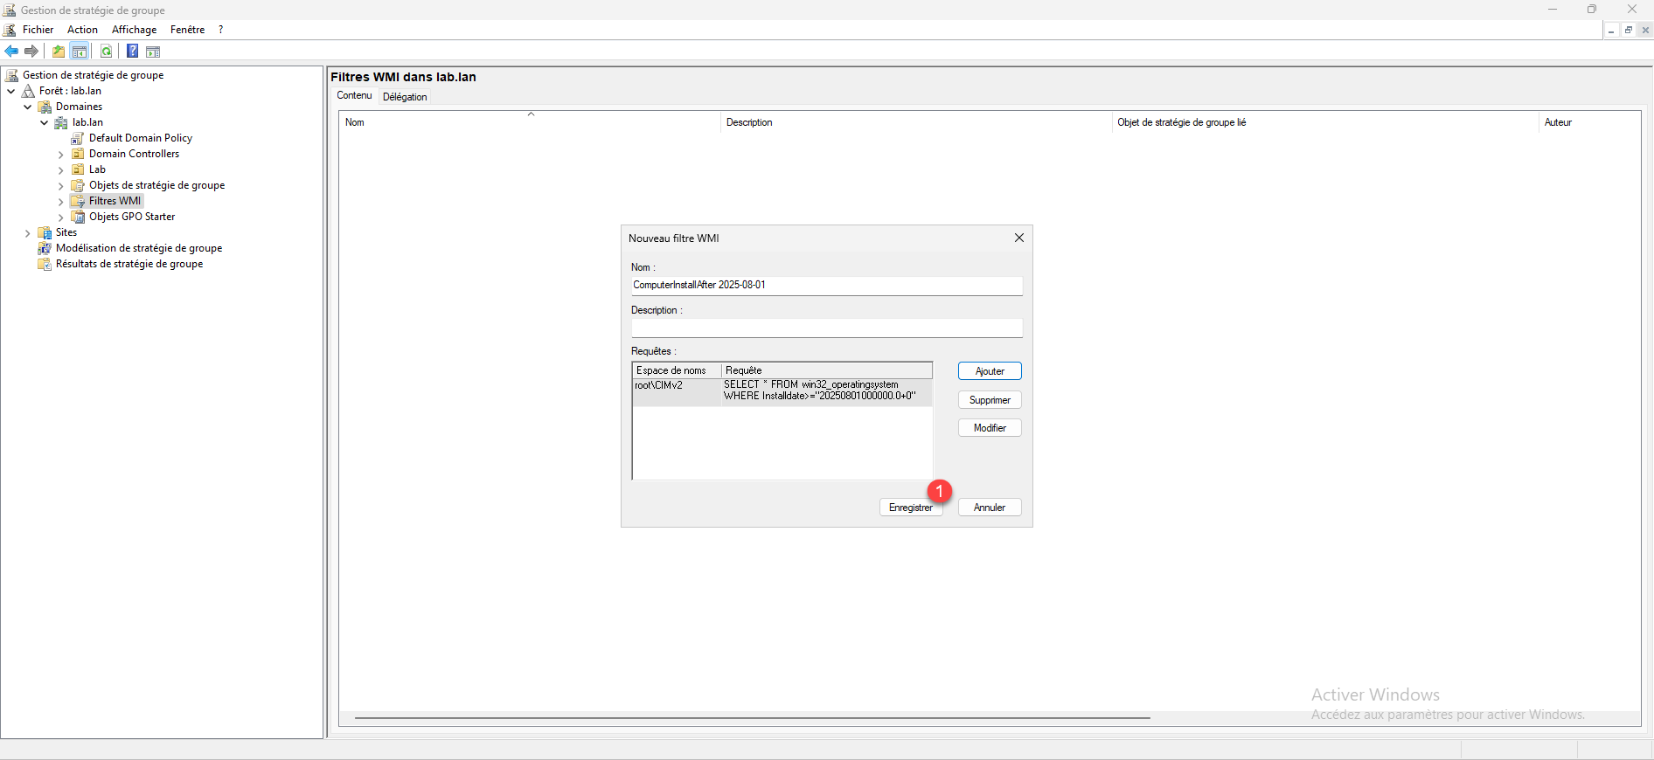This screenshot has width=1654, height=760.
Task: Toggle the show/hide console tree icon
Action: [80, 52]
